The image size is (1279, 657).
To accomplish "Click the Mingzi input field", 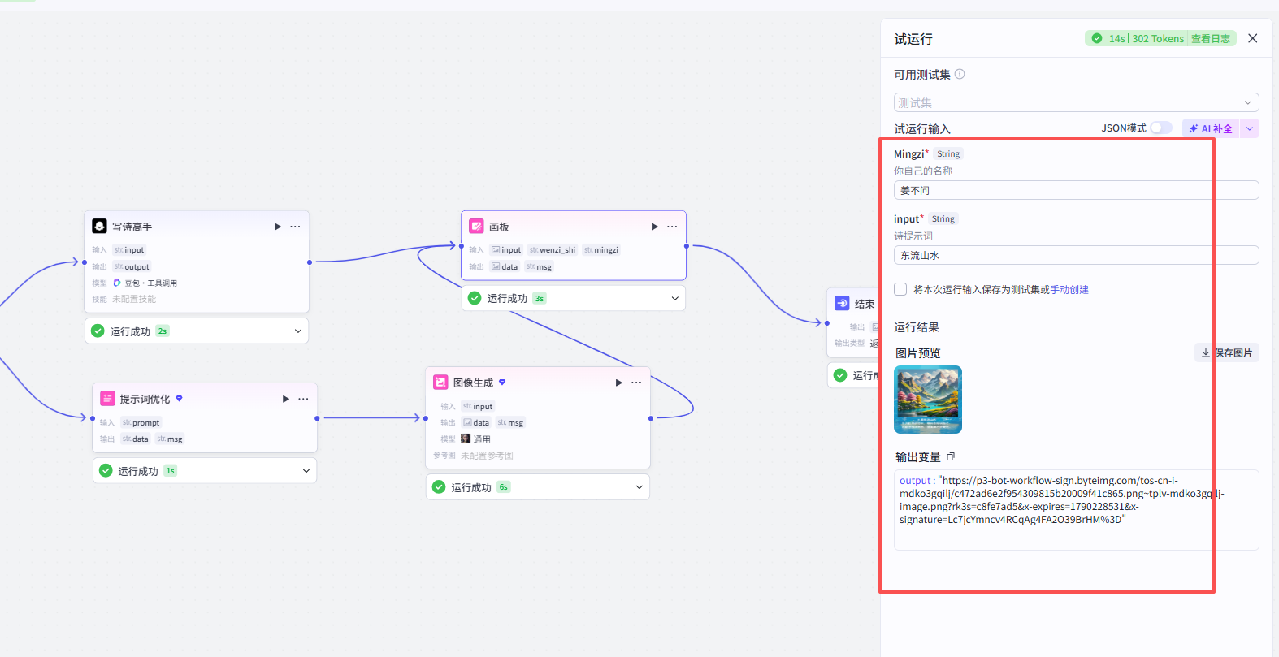I will pos(1076,190).
